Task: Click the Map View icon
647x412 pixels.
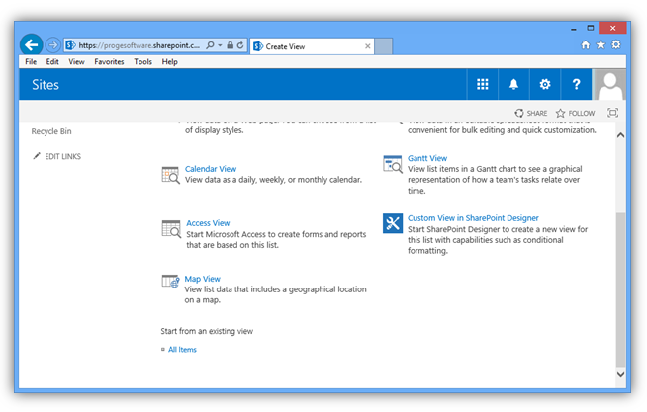Action: [170, 283]
